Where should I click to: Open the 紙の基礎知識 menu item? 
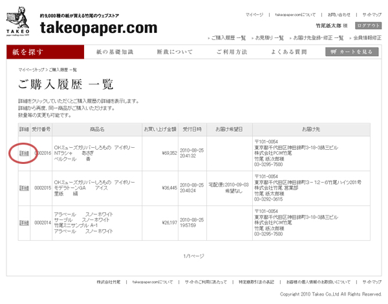114,52
